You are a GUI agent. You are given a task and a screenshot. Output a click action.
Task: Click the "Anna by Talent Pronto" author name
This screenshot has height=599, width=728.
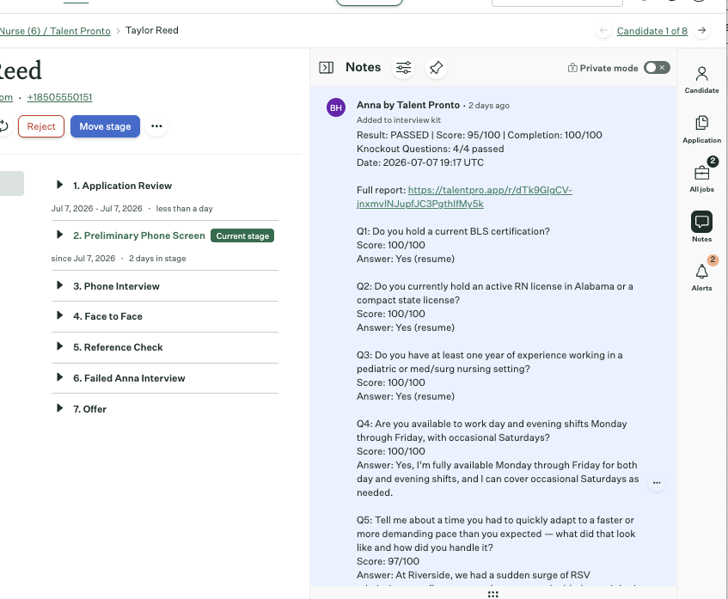point(408,105)
